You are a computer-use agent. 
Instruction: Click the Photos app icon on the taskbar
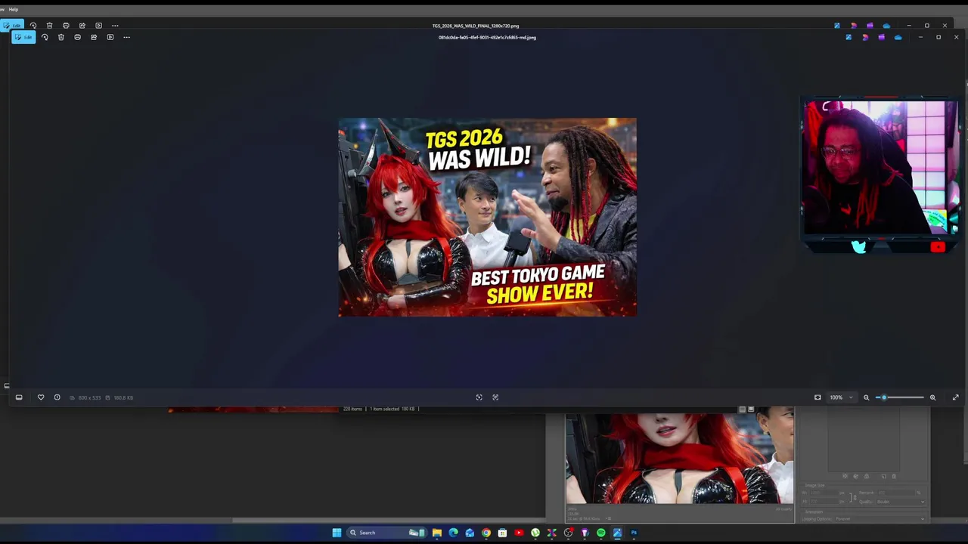pos(617,533)
